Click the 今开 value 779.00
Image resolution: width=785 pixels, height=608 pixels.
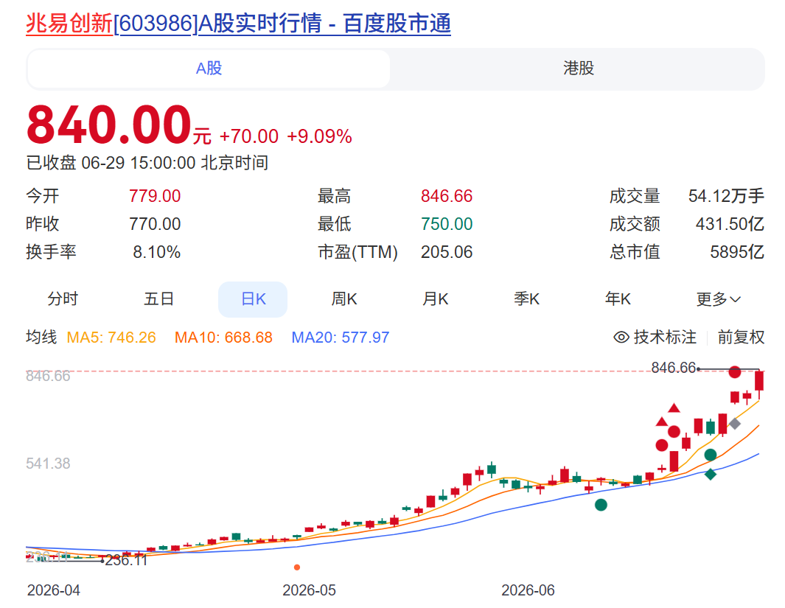tap(155, 196)
